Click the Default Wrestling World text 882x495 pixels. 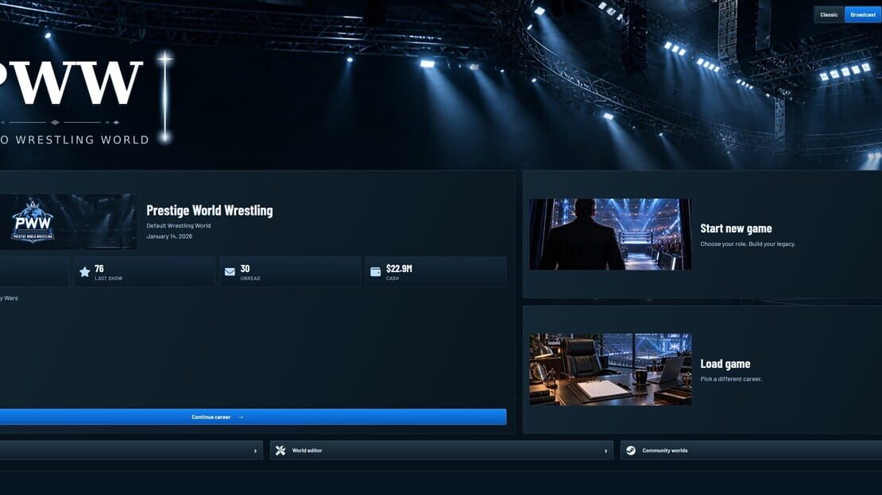click(178, 226)
